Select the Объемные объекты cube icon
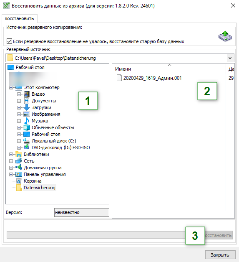Image resolution: width=239 pixels, height=262 pixels. (x=27, y=127)
